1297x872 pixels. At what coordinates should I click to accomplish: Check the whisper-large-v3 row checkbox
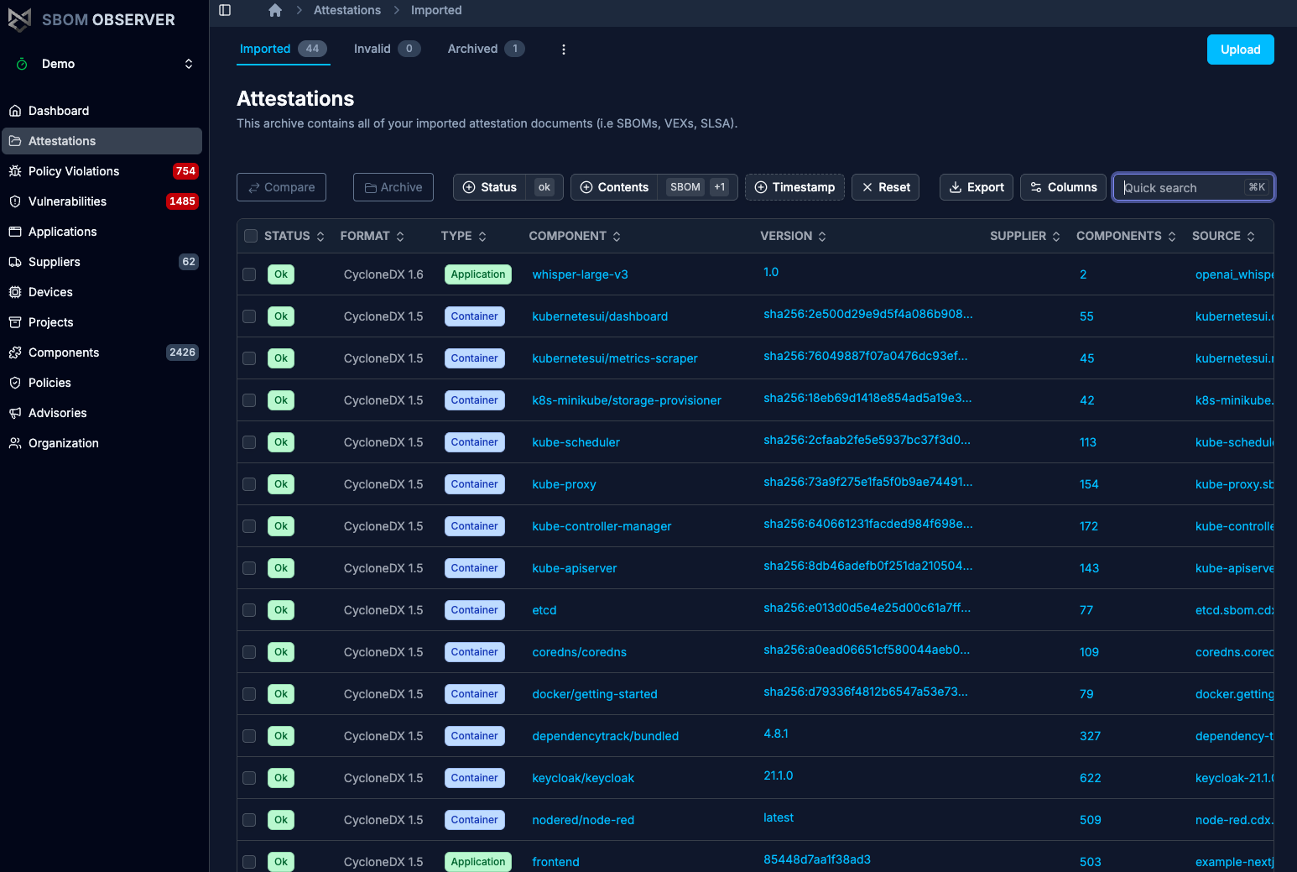point(249,274)
